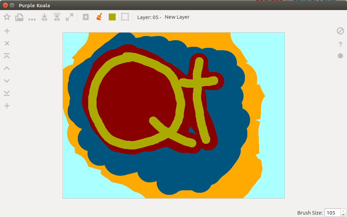Click the star icon in the toolbar

(7, 17)
